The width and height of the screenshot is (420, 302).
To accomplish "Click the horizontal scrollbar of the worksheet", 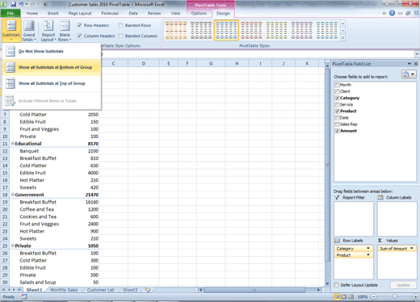I will point(254,290).
